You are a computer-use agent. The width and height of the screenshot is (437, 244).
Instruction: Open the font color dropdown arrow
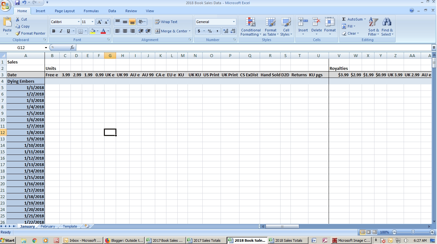coord(108,31)
